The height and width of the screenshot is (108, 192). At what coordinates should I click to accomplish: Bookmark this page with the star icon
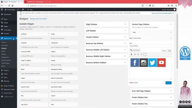pyautogui.click(x=153, y=5)
